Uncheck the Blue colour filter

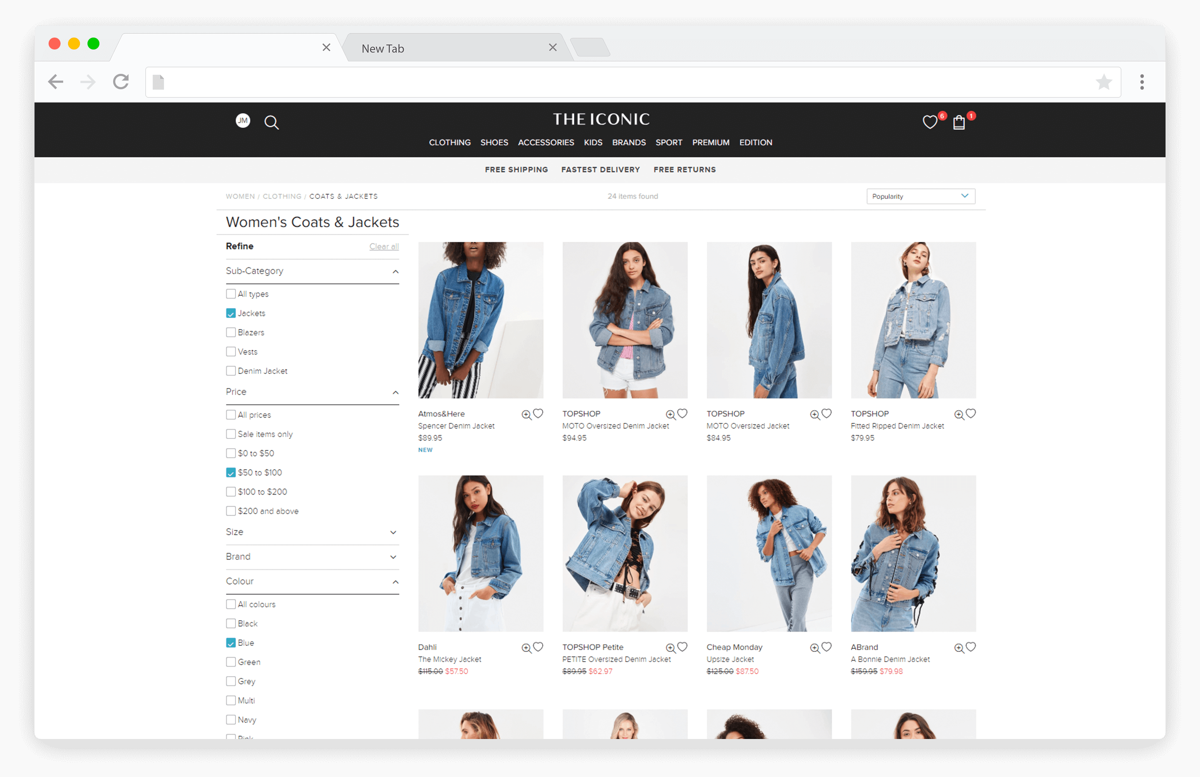pyautogui.click(x=231, y=643)
